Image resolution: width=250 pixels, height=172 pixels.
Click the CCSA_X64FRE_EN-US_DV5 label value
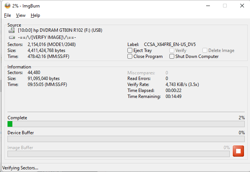tap(169, 44)
